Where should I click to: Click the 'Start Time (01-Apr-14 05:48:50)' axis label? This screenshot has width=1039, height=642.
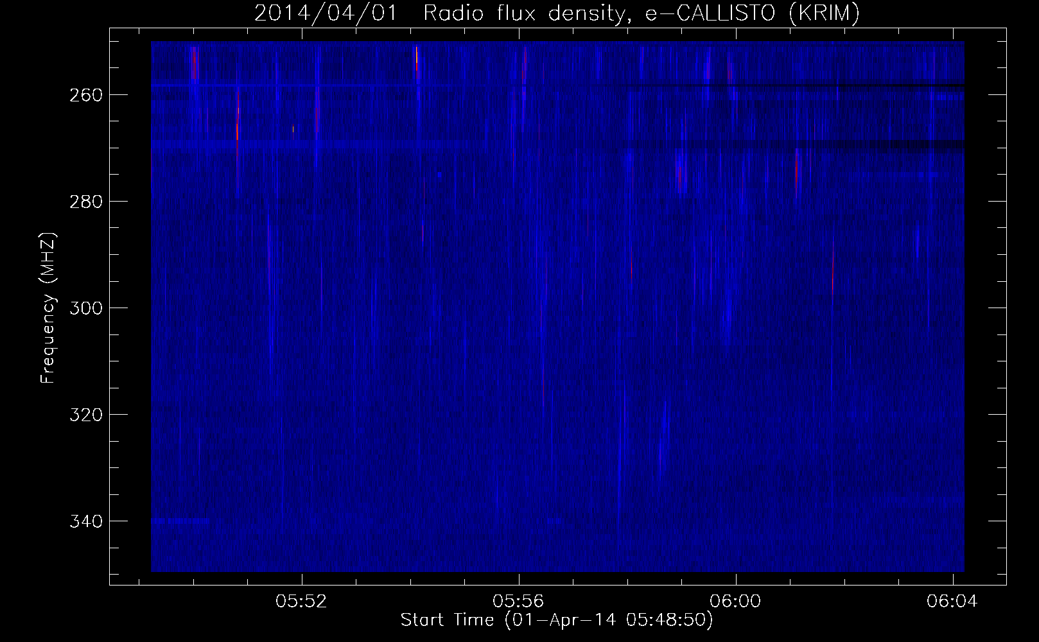tap(557, 620)
